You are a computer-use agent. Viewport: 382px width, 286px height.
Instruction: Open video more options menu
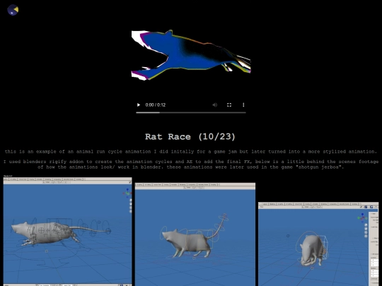(x=243, y=105)
